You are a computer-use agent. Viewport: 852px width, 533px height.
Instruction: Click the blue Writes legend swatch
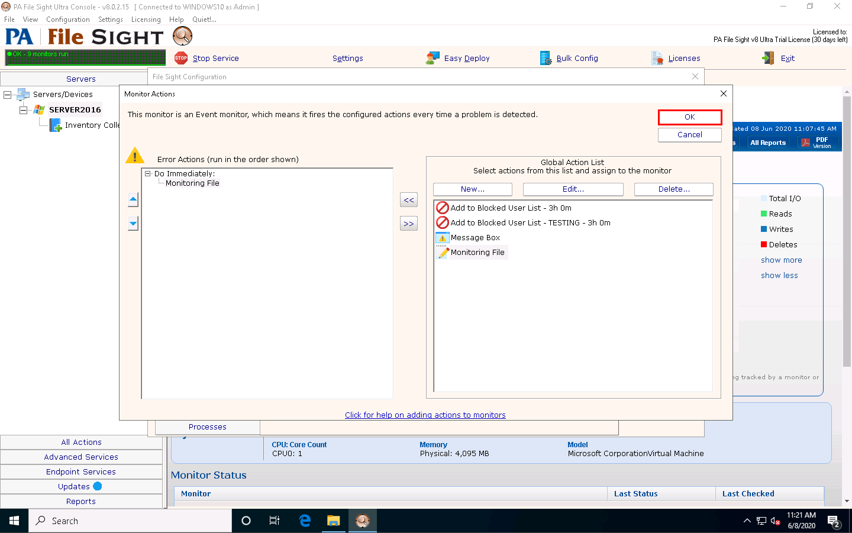click(x=764, y=229)
